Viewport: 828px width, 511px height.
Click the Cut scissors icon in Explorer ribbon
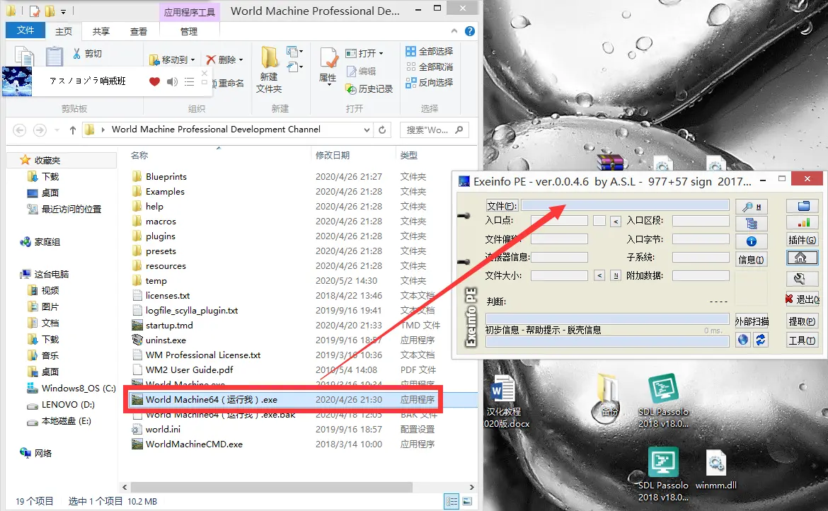coord(77,53)
